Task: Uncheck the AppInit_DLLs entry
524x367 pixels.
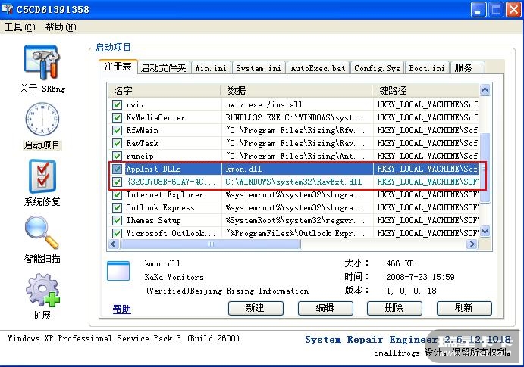Action: (x=117, y=169)
